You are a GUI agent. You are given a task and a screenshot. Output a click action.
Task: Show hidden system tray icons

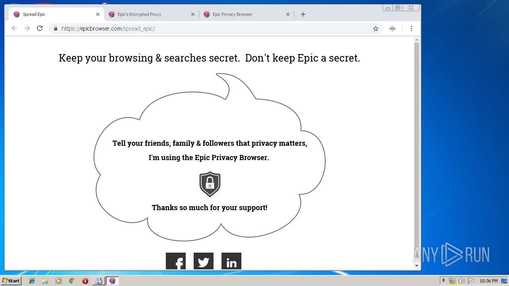tap(444, 281)
